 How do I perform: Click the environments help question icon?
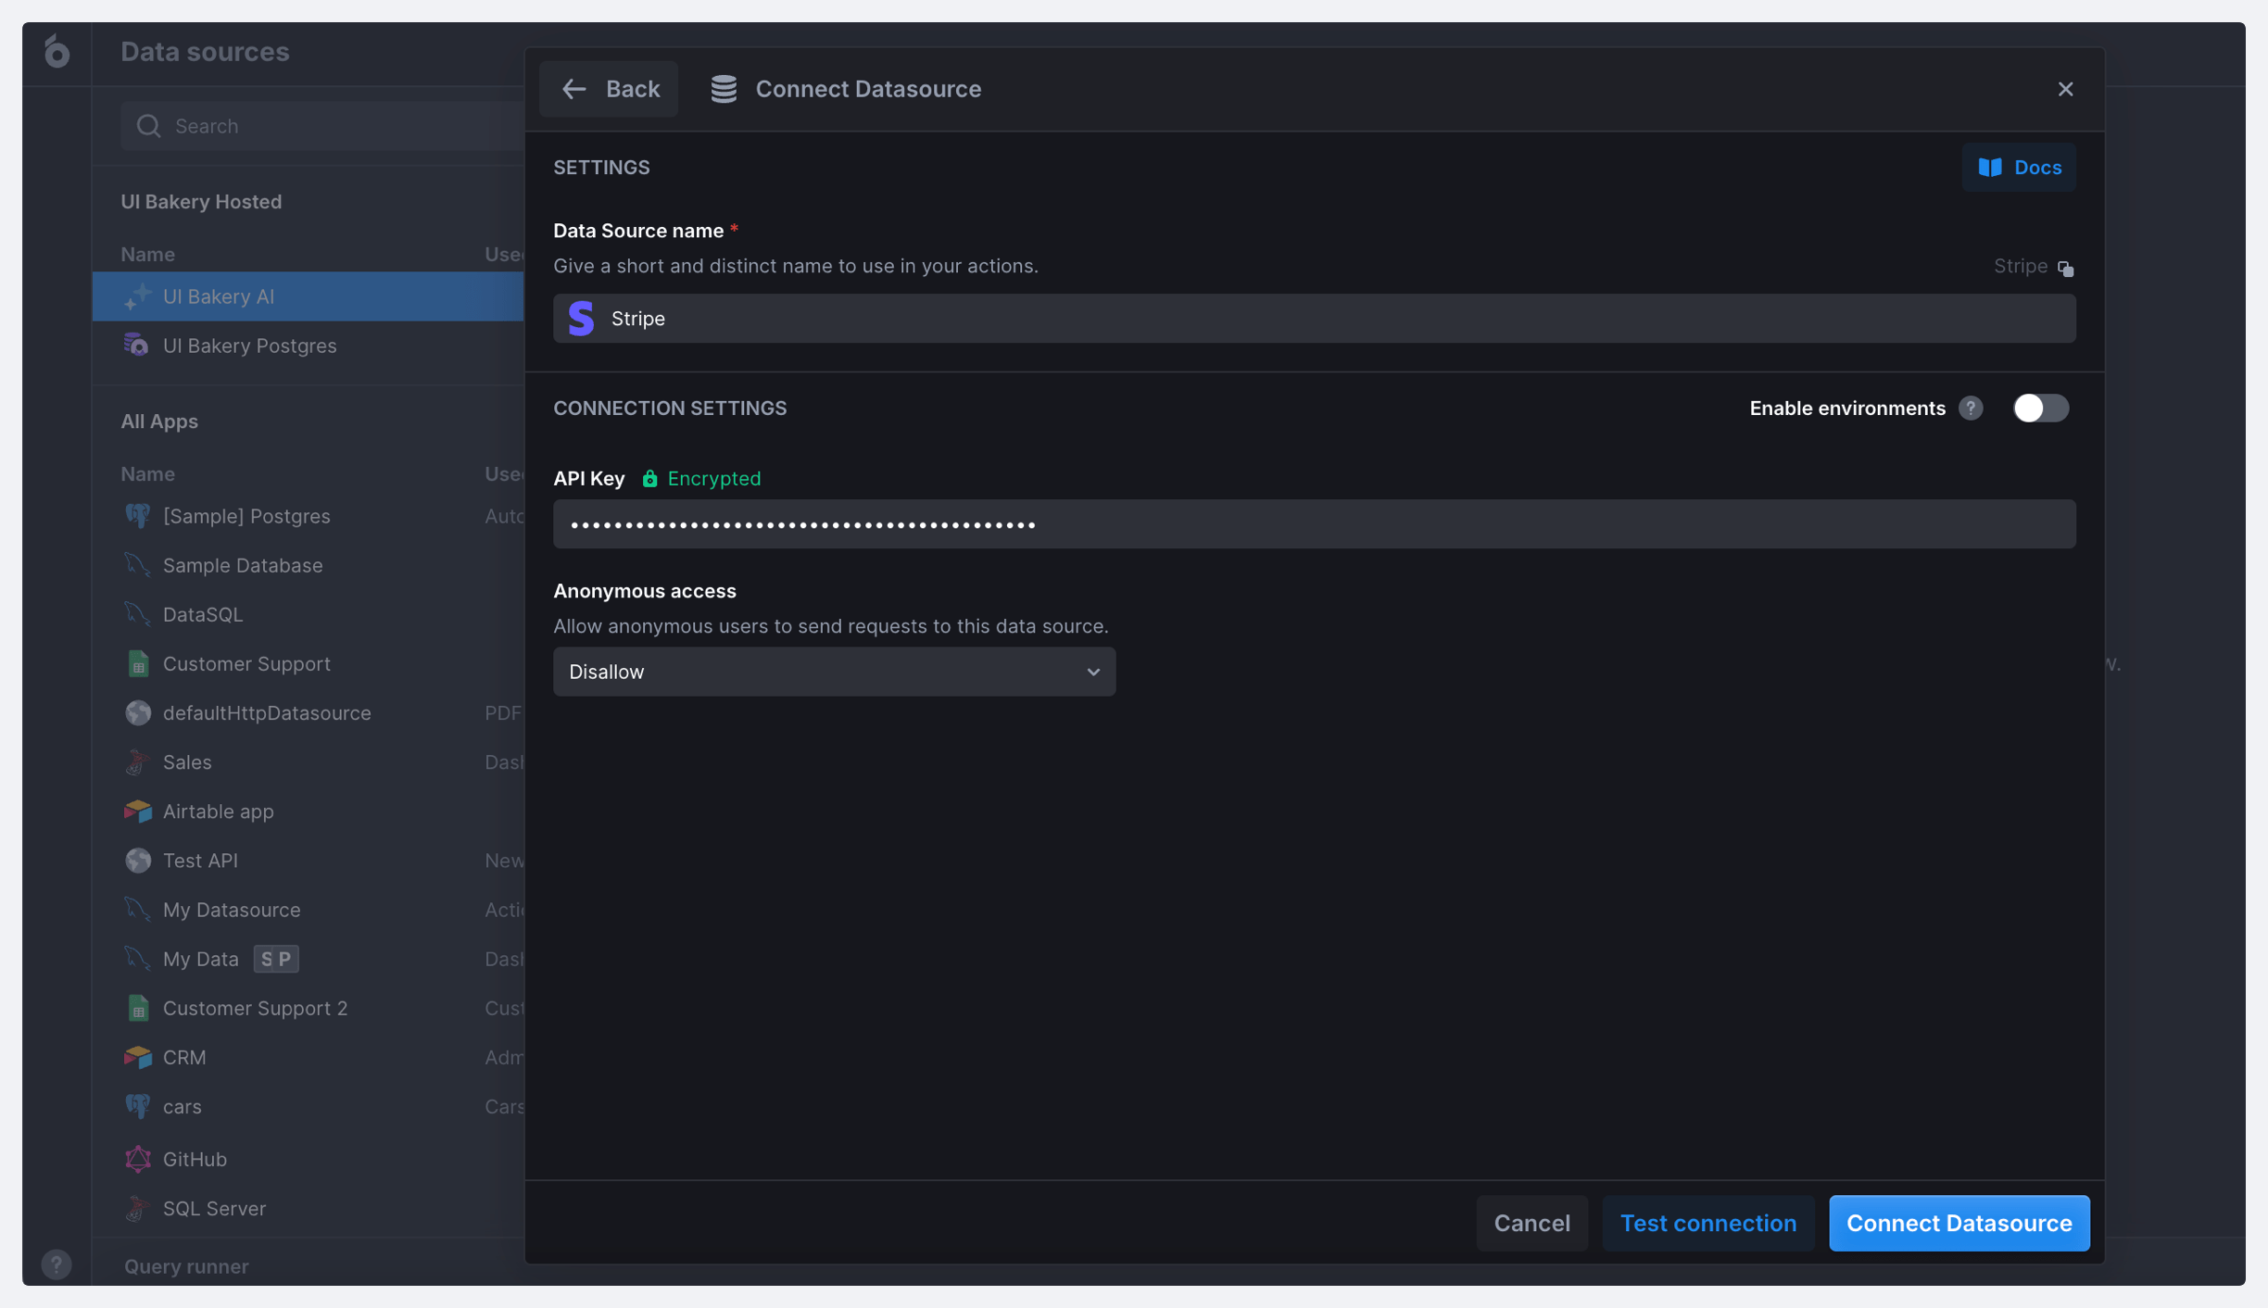coord(1971,409)
